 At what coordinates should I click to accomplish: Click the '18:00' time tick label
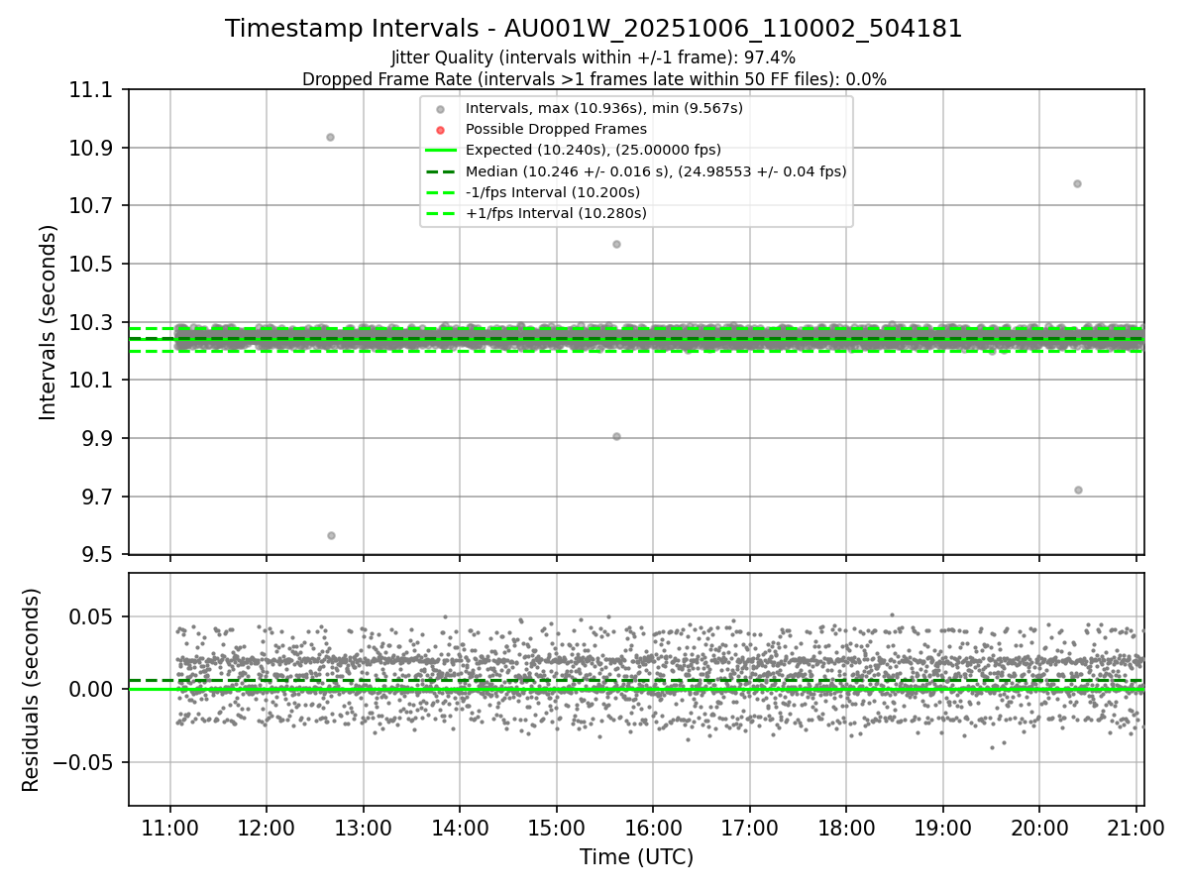coord(846,828)
